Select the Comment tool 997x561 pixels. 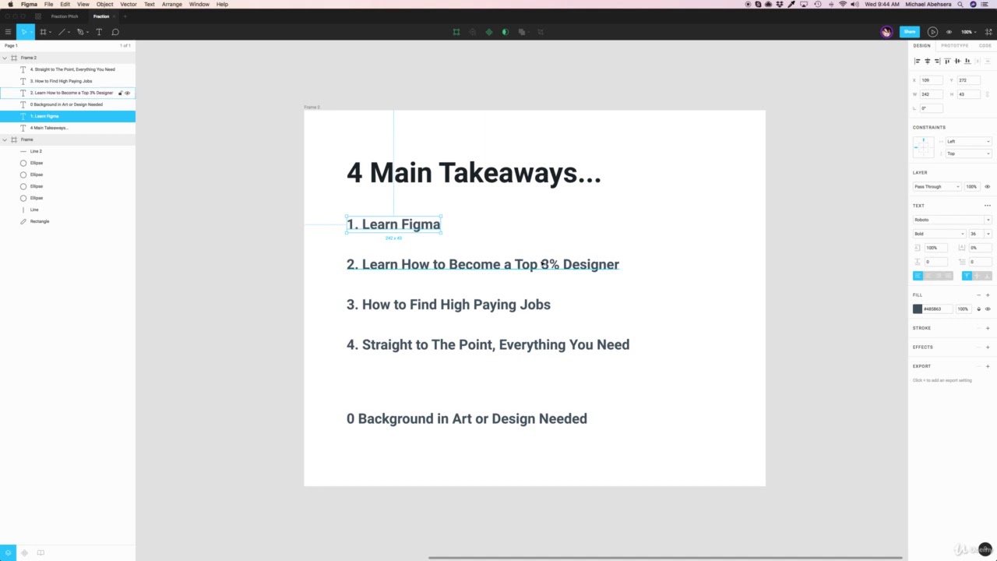coord(115,32)
